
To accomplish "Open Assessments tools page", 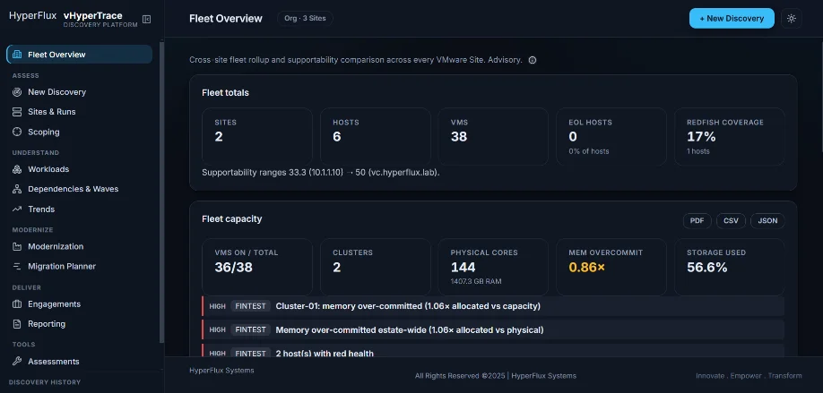I will 80,362.
